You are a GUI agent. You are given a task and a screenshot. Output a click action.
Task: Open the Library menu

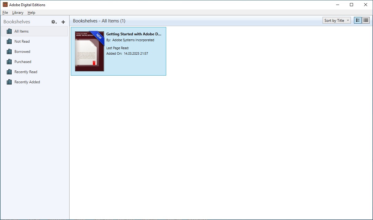click(18, 13)
